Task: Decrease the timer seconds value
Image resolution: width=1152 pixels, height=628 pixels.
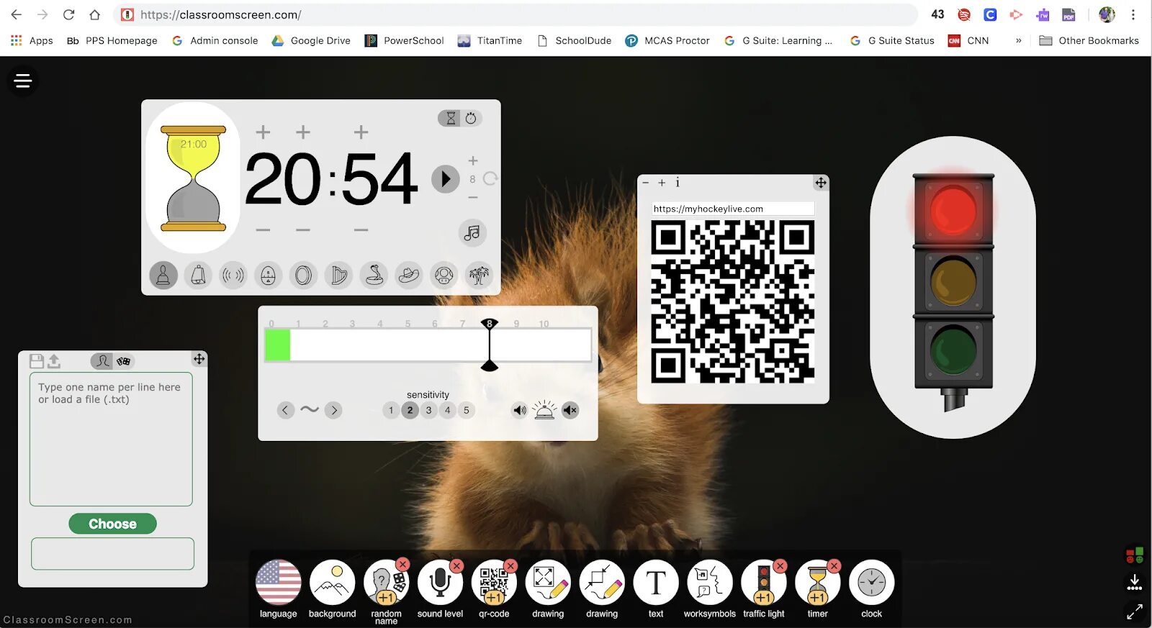Action: 361,230
